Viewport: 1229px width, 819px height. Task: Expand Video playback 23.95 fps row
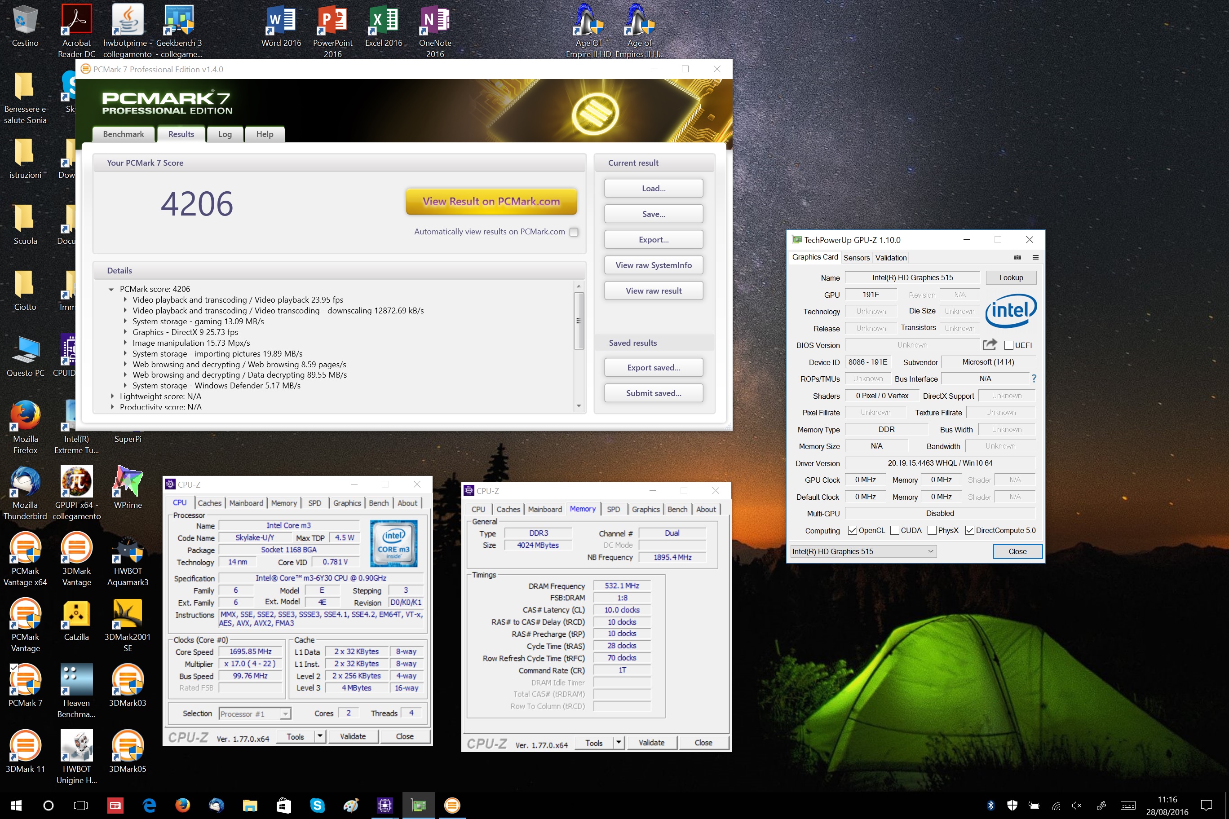click(x=125, y=300)
